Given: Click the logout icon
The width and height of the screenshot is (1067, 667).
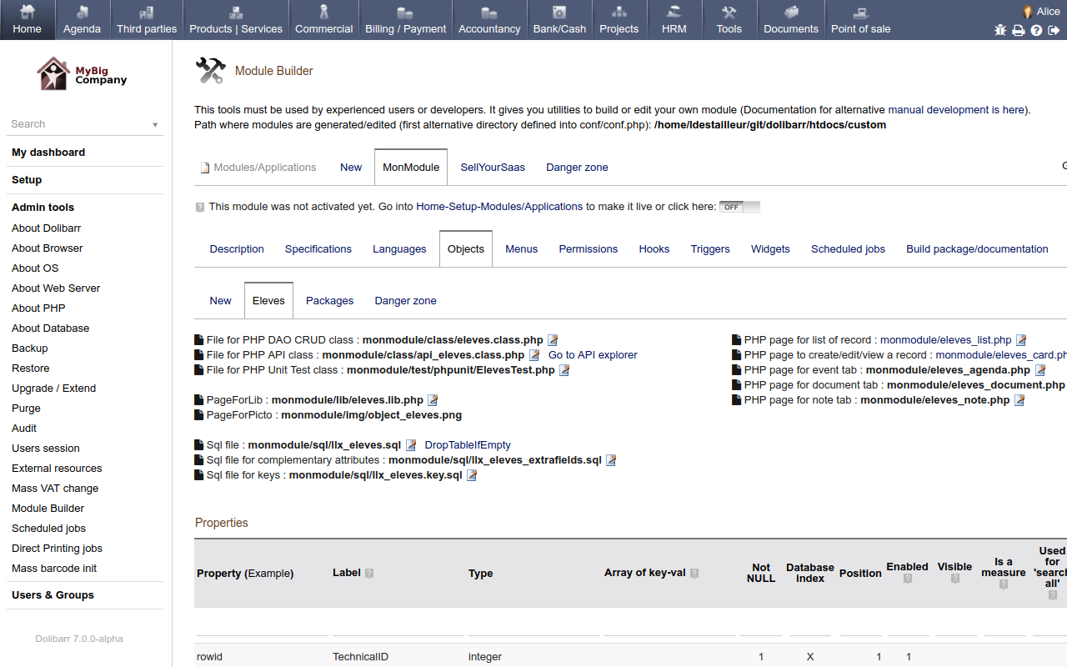Looking at the screenshot, I should coord(1054,30).
